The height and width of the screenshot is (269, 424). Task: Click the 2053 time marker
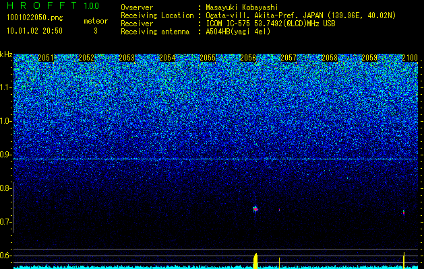tap(127, 58)
